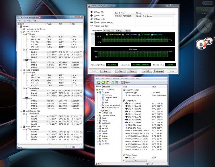Click the Network icon in EVEREST tree
This screenshot has width=215, height=167.
click(x=100, y=128)
